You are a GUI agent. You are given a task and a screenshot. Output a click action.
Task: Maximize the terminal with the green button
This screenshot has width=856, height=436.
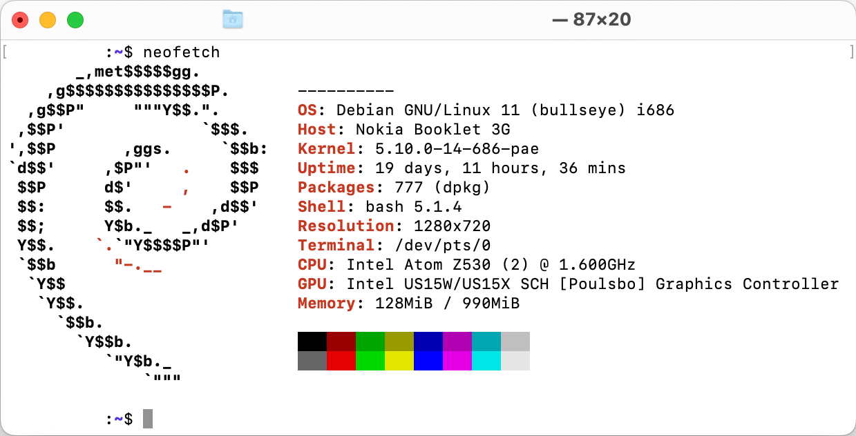[75, 20]
